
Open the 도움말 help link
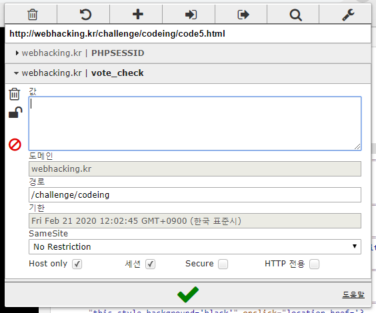pyautogui.click(x=353, y=294)
